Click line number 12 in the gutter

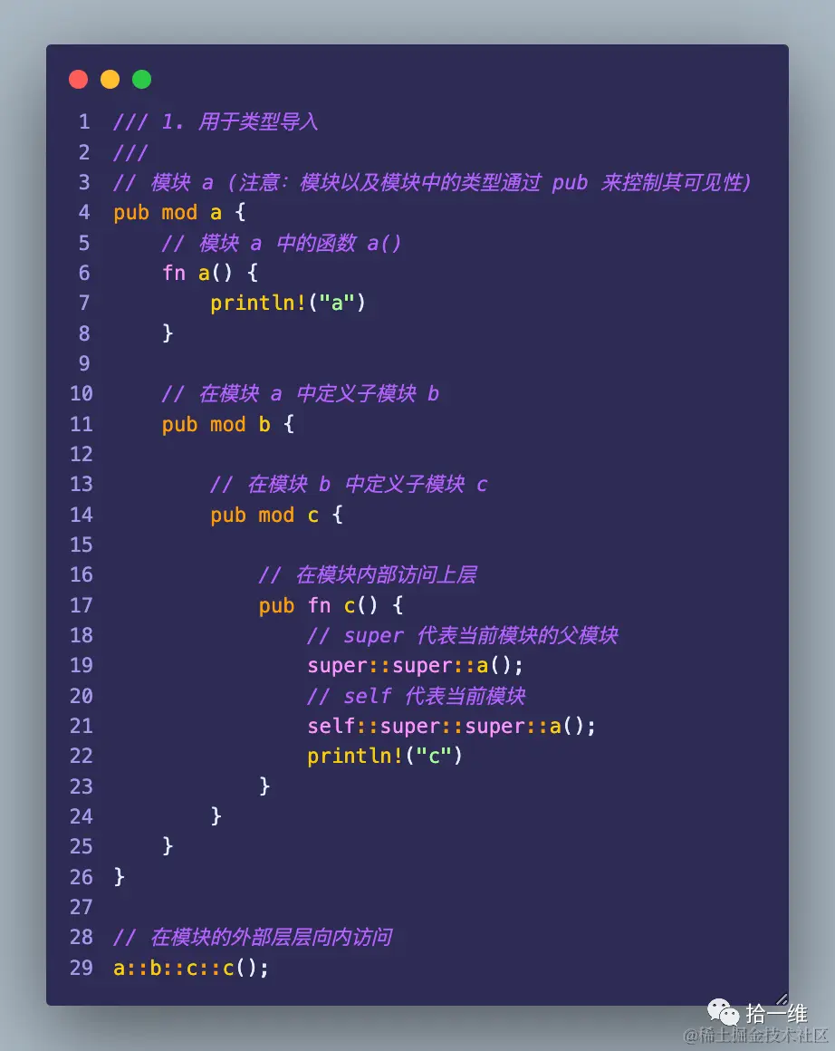pyautogui.click(x=82, y=454)
